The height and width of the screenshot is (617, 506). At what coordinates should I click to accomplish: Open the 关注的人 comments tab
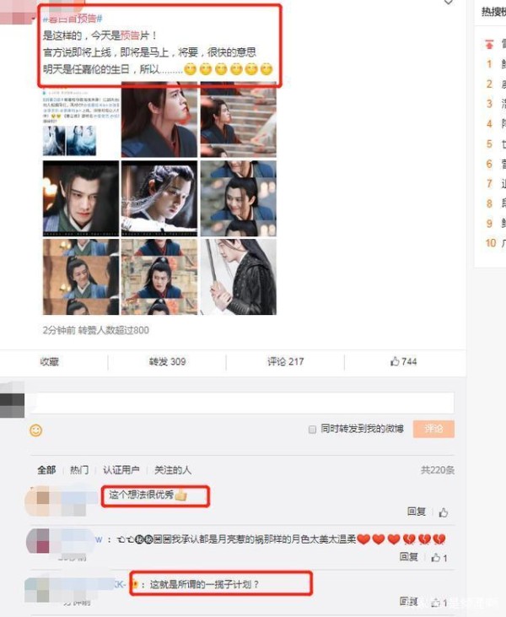pyautogui.click(x=173, y=470)
